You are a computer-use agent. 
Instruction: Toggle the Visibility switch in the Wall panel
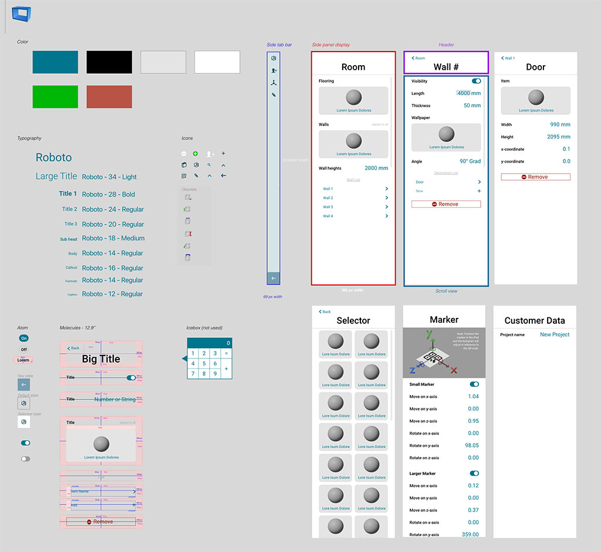475,82
